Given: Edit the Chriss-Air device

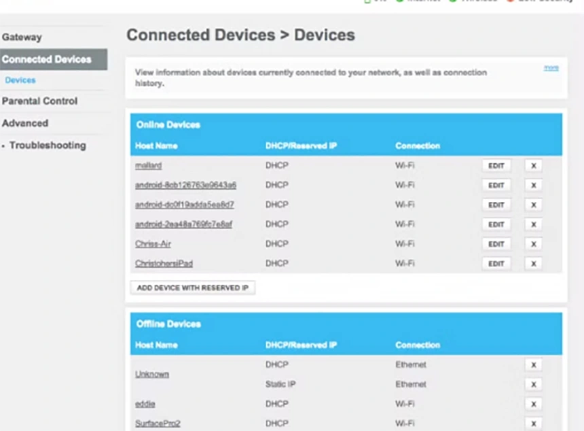Looking at the screenshot, I should (496, 244).
